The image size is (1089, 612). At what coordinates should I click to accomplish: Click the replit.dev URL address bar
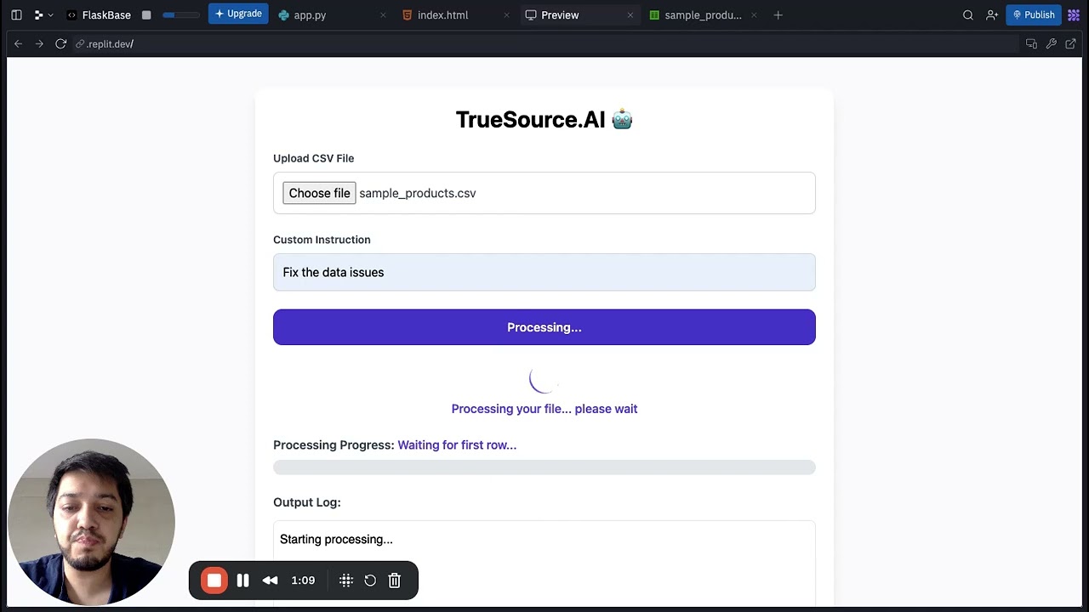coord(544,44)
